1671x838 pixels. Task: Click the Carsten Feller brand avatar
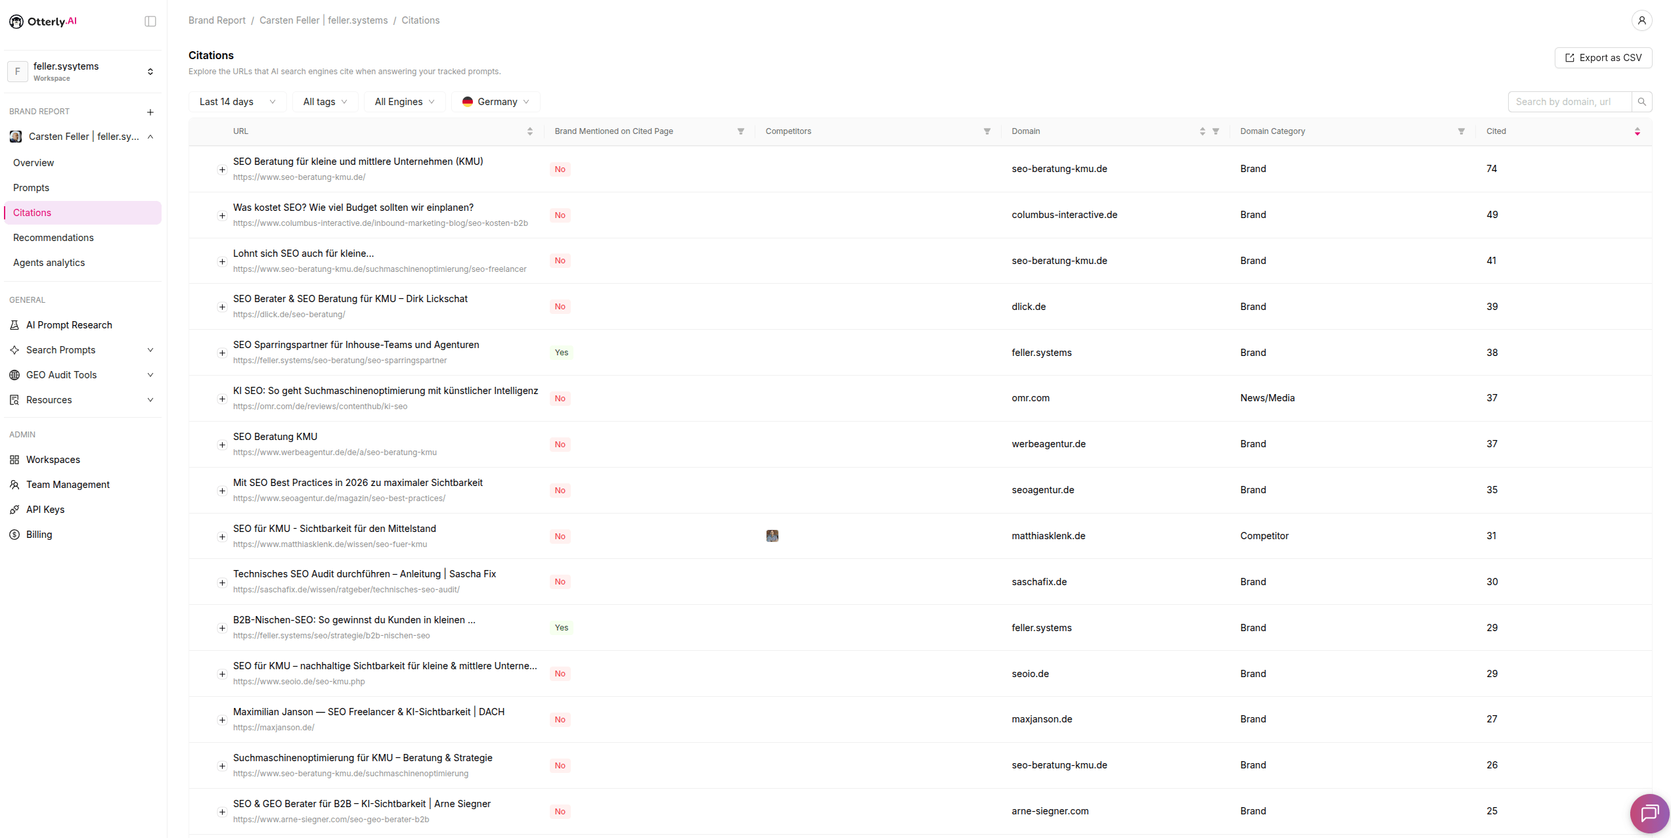(16, 137)
